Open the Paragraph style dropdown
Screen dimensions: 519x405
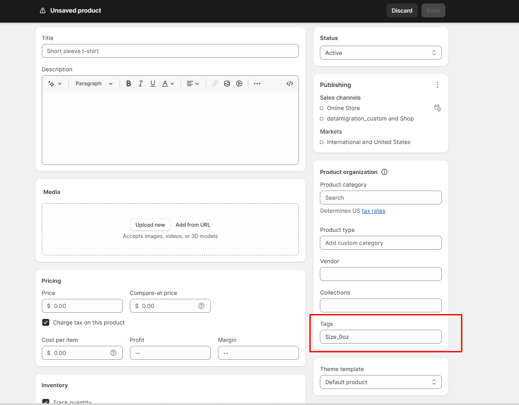[94, 84]
